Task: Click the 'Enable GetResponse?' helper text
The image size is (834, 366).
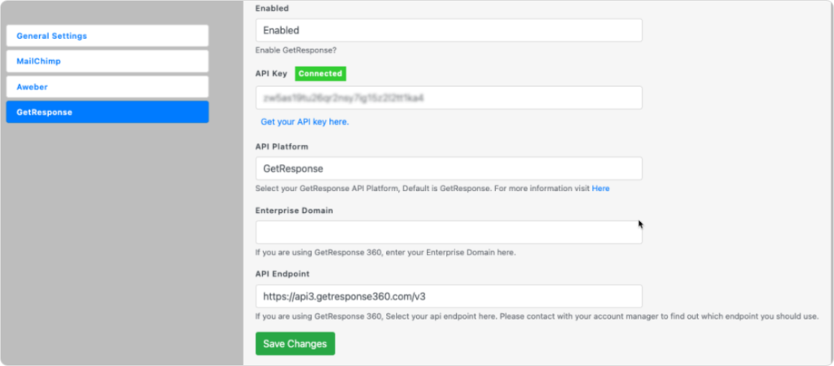Action: click(296, 50)
